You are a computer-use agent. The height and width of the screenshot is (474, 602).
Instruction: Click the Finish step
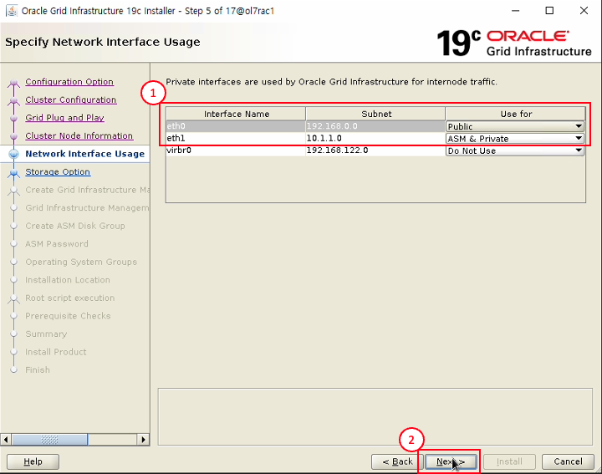(38, 370)
